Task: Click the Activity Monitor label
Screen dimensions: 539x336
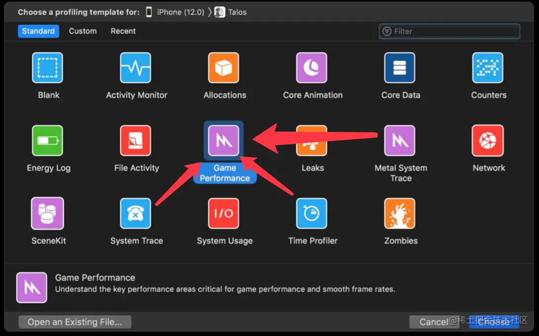Action: (x=136, y=95)
